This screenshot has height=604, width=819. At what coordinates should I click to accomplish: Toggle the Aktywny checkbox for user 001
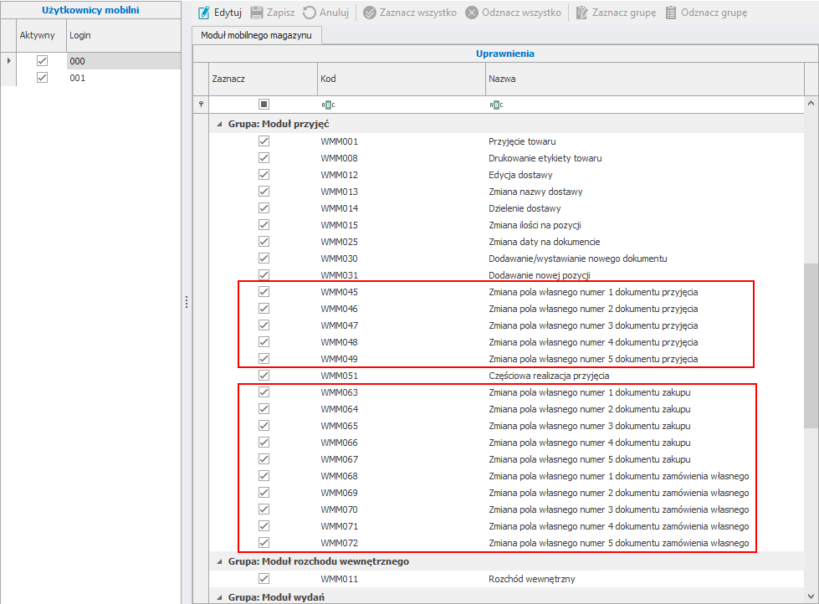pos(42,78)
